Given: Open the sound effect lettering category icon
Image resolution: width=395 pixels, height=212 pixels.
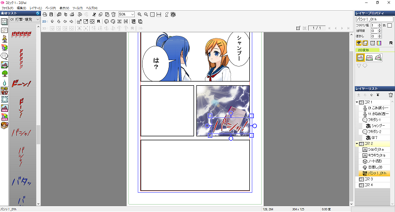Looking at the screenshot, I should pyautogui.click(x=4, y=91).
